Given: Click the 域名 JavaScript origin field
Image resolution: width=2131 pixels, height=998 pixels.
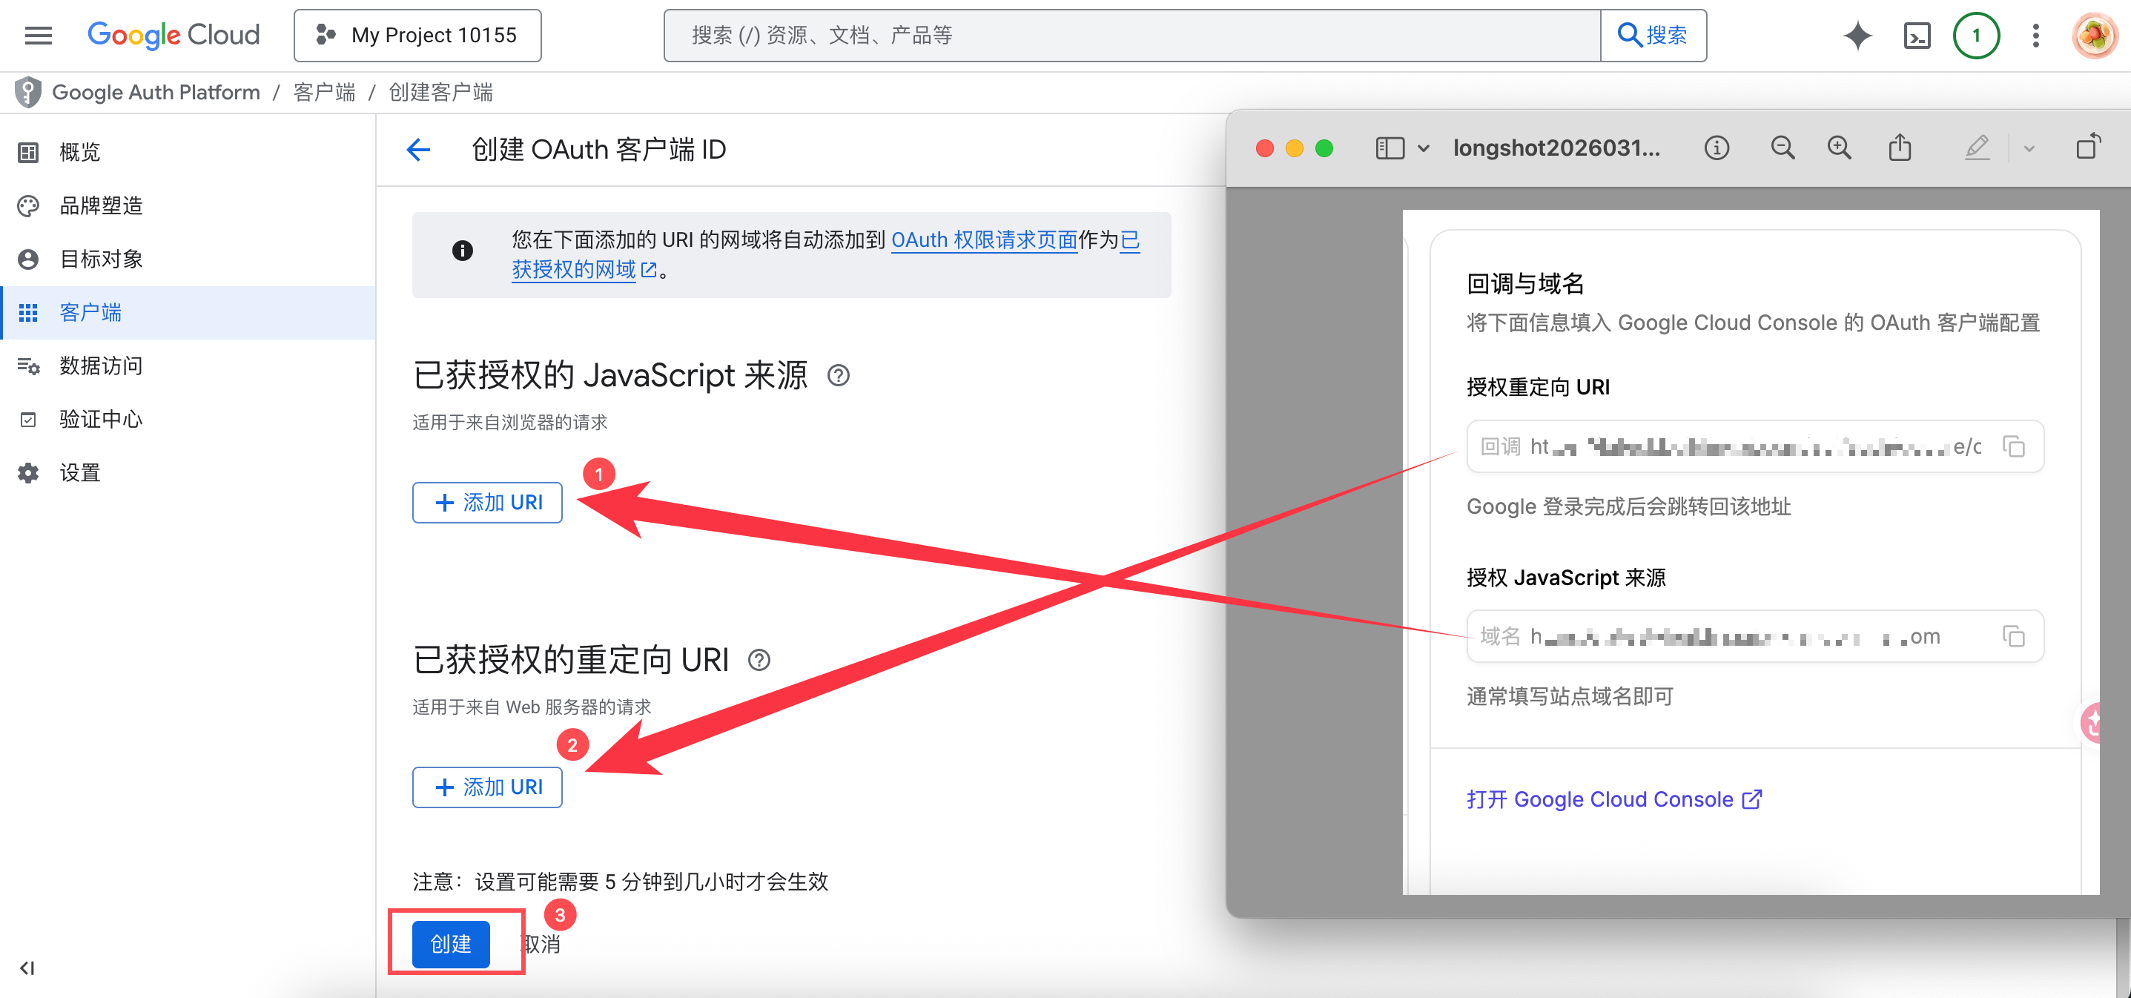Looking at the screenshot, I should tap(1754, 636).
